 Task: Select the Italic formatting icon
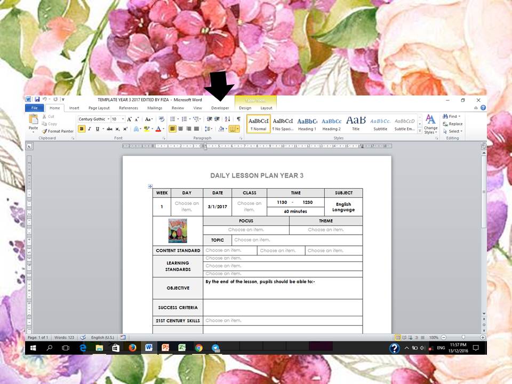coord(89,129)
